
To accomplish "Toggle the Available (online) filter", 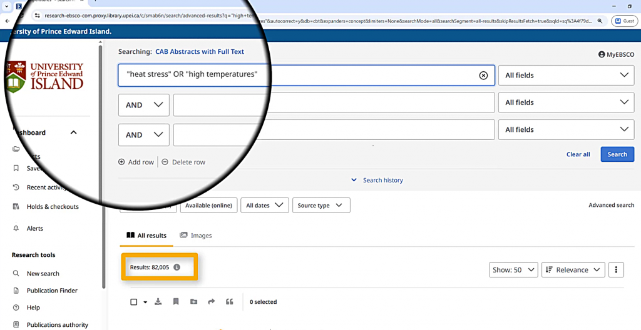I will [x=209, y=205].
